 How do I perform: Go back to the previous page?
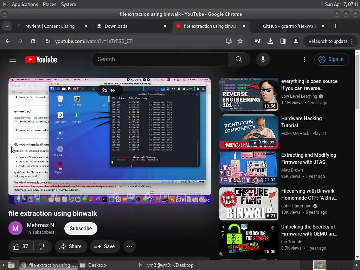coord(8,41)
